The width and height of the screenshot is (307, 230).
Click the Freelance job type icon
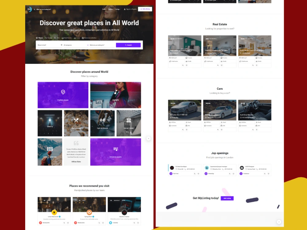[241, 174]
